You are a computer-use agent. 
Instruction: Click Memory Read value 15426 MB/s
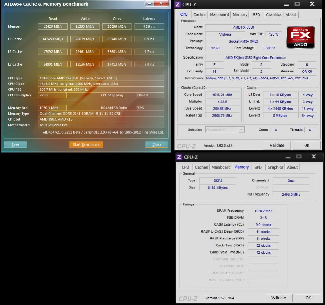click(53, 26)
